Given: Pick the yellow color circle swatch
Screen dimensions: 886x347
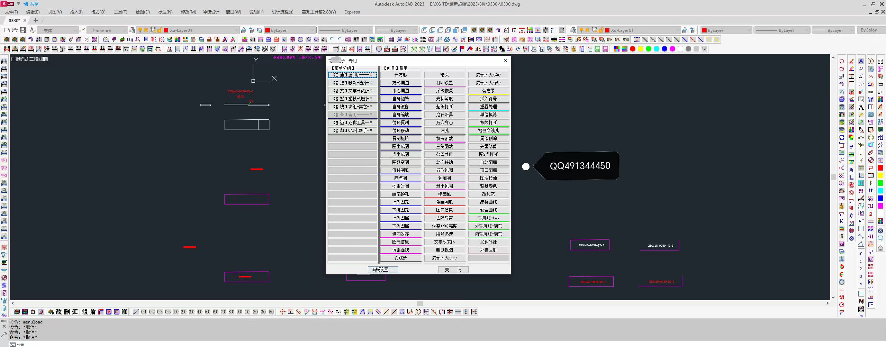Looking at the screenshot, I should coord(641,49).
